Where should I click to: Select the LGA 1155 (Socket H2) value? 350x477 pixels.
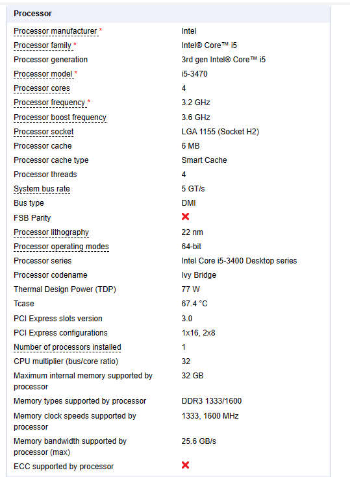(220, 132)
